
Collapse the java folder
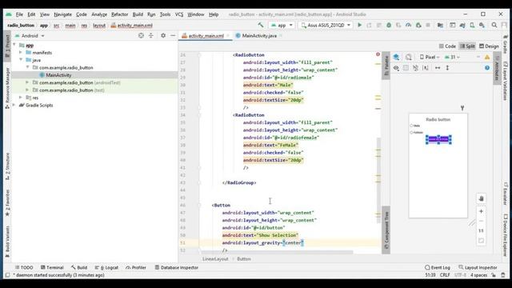point(21,60)
